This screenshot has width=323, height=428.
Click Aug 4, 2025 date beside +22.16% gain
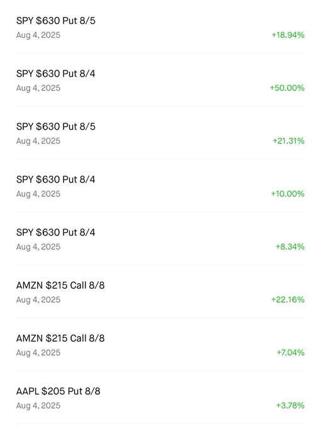coord(38,300)
